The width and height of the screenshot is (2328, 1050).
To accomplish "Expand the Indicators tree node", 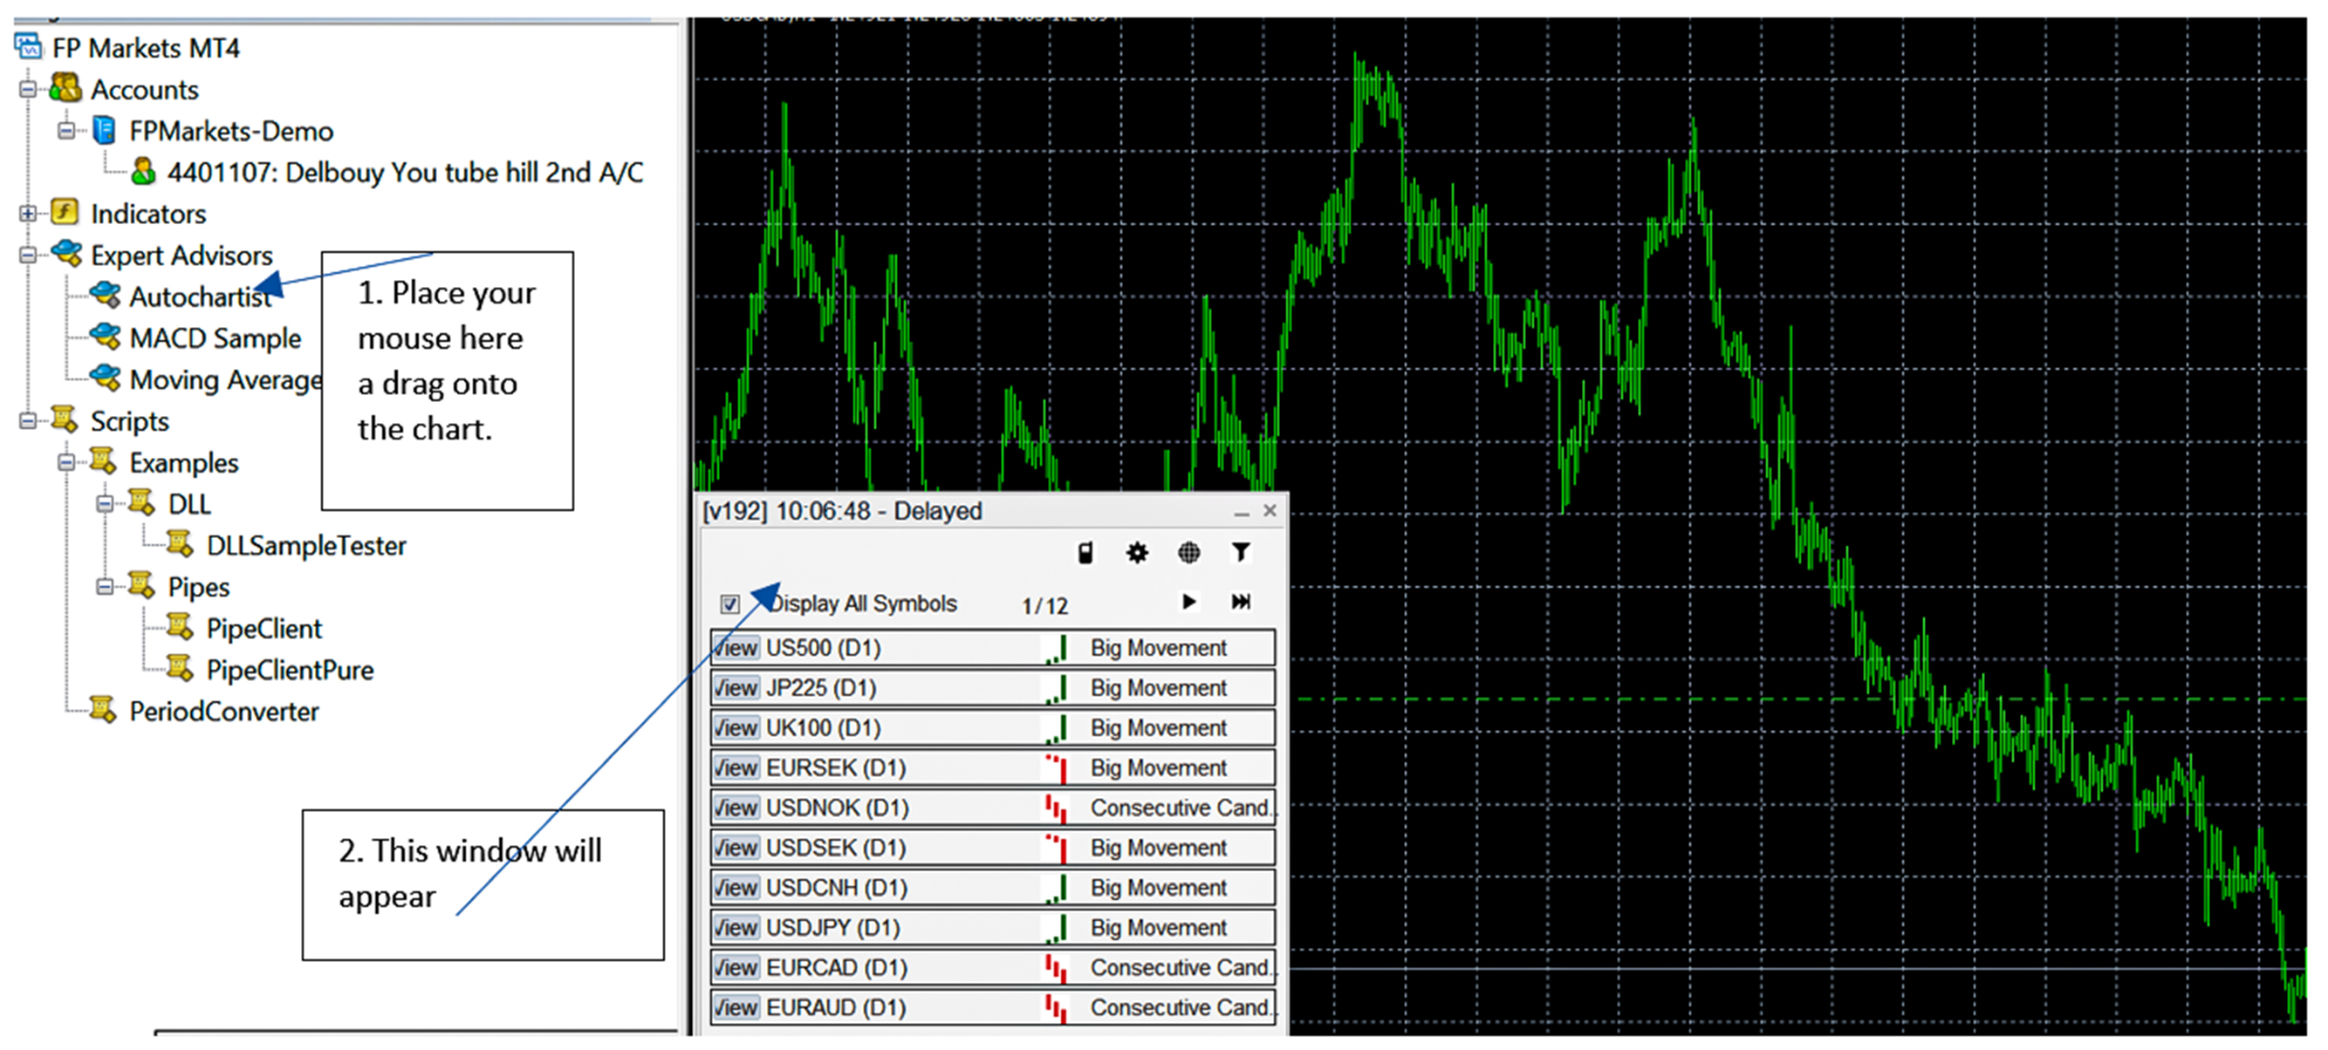I will (x=28, y=215).
